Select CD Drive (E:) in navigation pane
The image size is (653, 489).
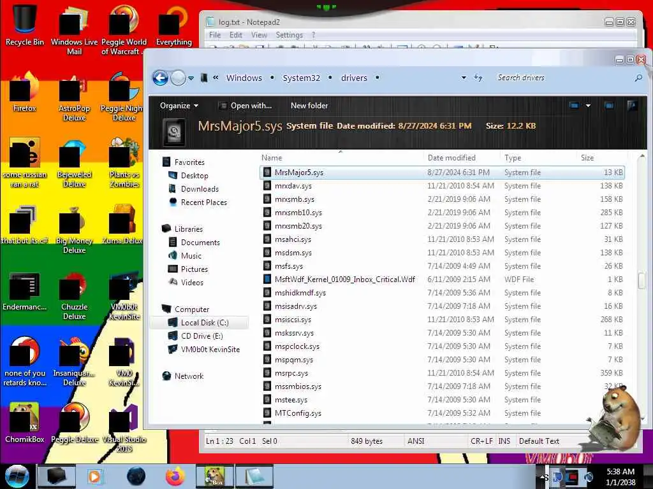click(202, 336)
